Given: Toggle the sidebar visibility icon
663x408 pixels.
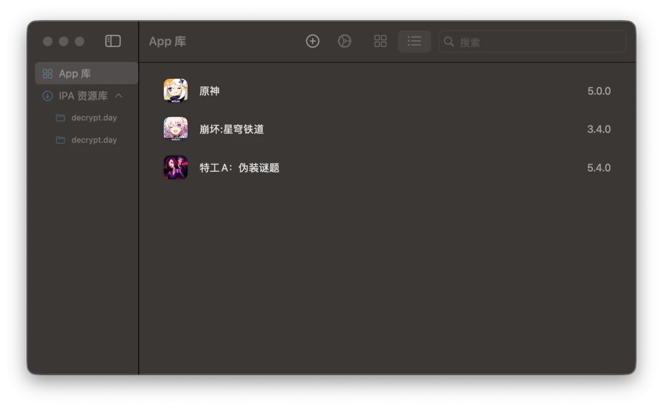Looking at the screenshot, I should pyautogui.click(x=114, y=41).
